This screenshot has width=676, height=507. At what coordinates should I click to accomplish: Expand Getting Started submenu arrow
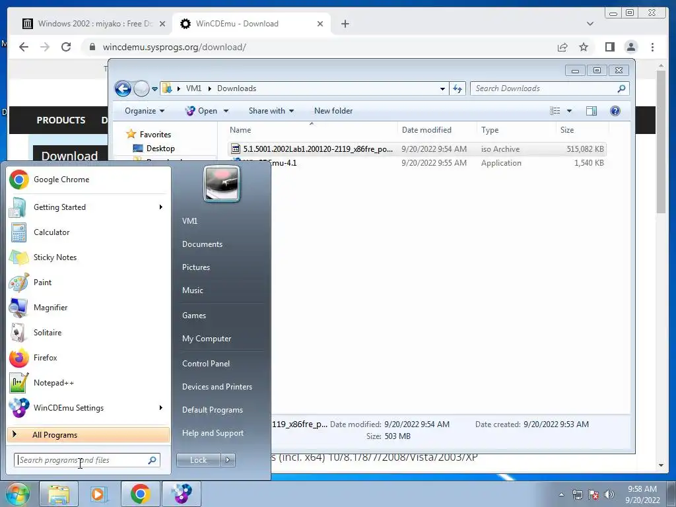(x=161, y=207)
